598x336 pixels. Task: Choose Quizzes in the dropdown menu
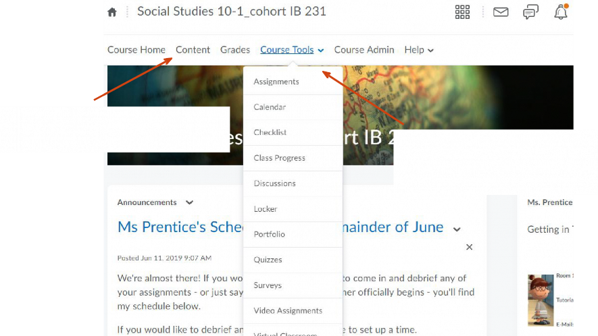coord(268,260)
